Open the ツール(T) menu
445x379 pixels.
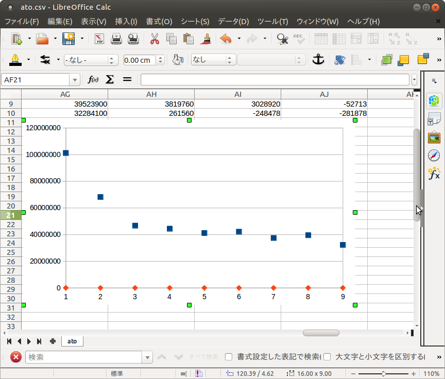pos(273,22)
